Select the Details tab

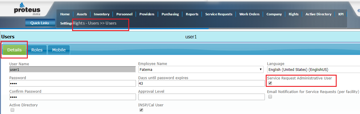[14, 50]
